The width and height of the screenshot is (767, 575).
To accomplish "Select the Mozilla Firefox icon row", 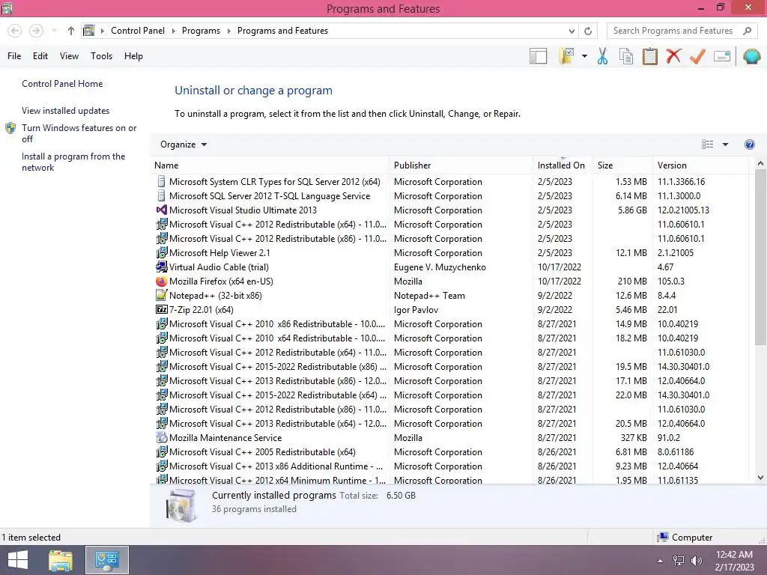I will click(162, 282).
